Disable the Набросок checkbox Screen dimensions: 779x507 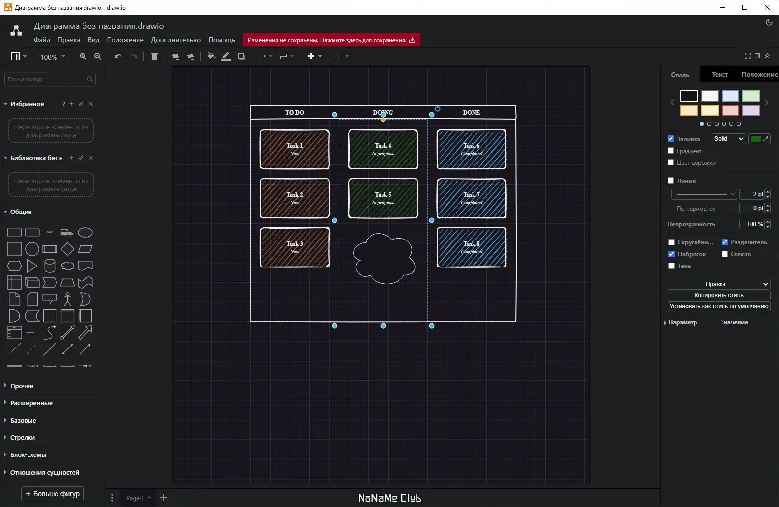pos(671,254)
